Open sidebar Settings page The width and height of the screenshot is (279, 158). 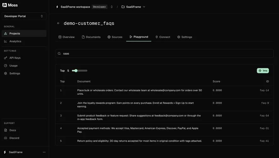[x=24, y=73]
